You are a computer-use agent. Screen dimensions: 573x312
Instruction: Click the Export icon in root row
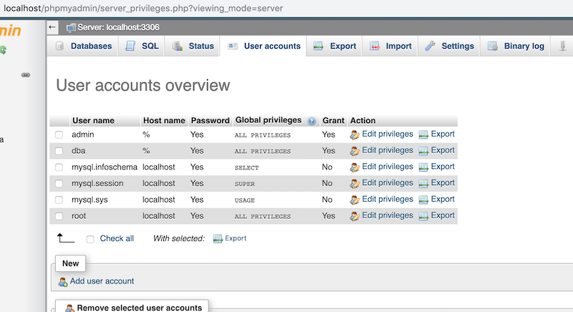coord(423,216)
